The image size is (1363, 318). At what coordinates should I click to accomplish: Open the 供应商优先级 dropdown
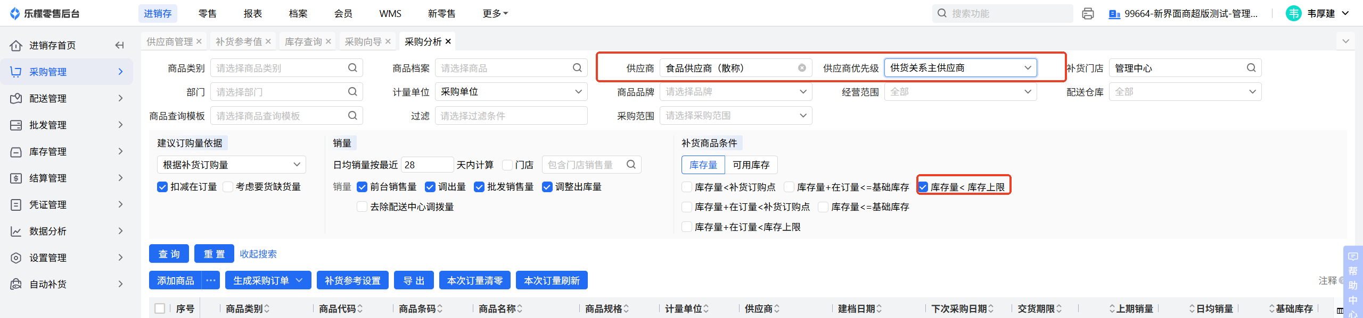[x=960, y=68]
